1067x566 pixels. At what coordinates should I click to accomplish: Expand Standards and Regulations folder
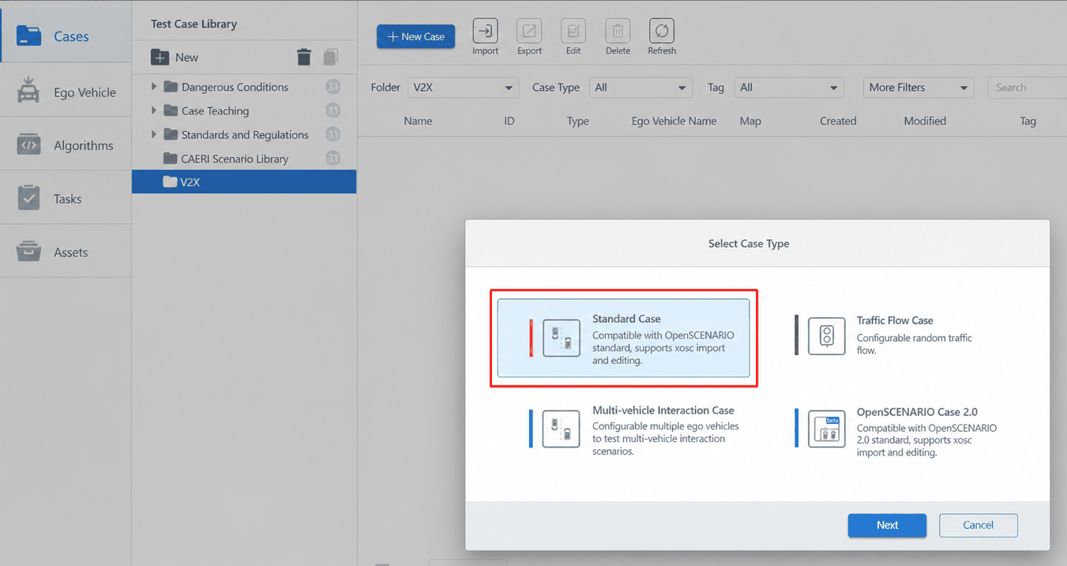coord(154,134)
